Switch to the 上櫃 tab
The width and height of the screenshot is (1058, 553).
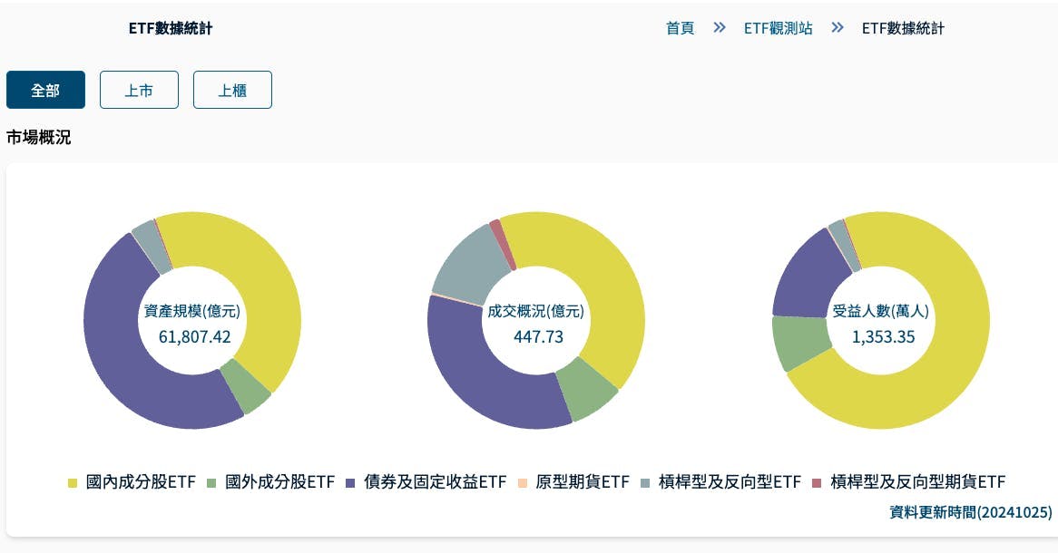232,90
